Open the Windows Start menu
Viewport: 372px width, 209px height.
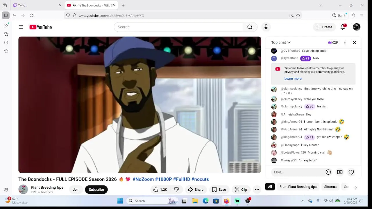(120, 201)
